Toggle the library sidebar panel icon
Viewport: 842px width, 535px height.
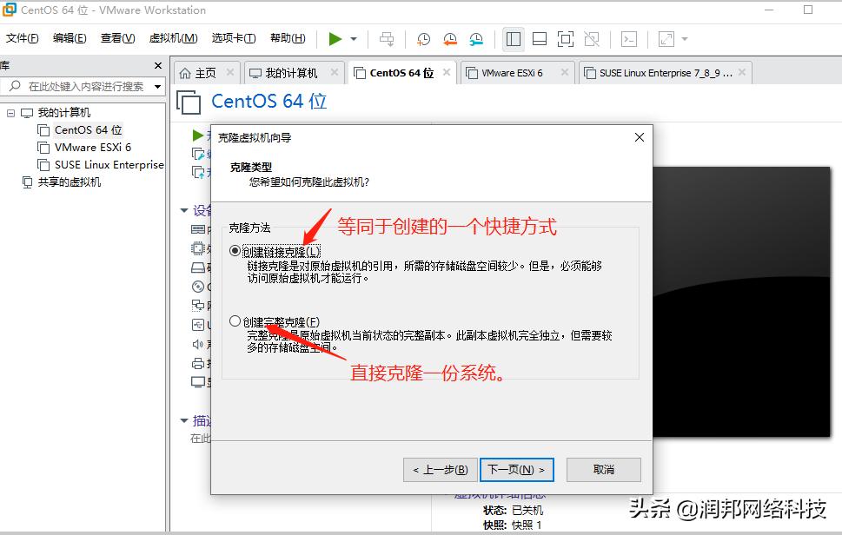(514, 38)
